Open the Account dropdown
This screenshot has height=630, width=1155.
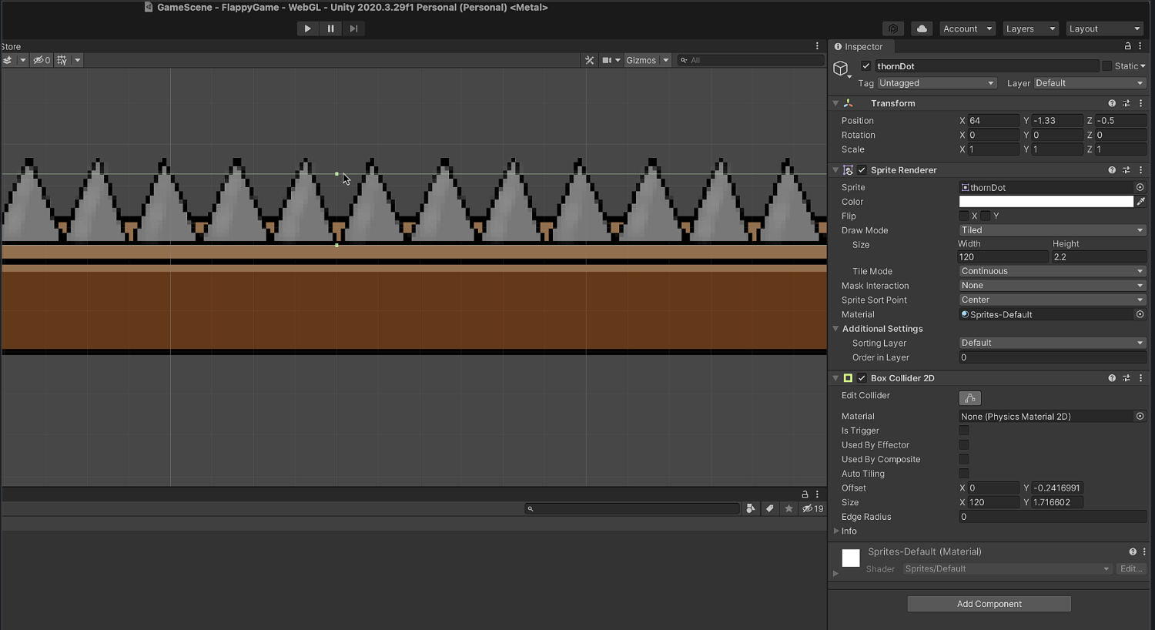click(967, 28)
